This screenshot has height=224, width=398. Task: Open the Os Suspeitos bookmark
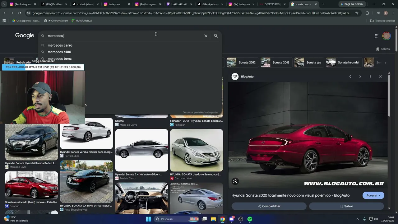tap(26, 21)
